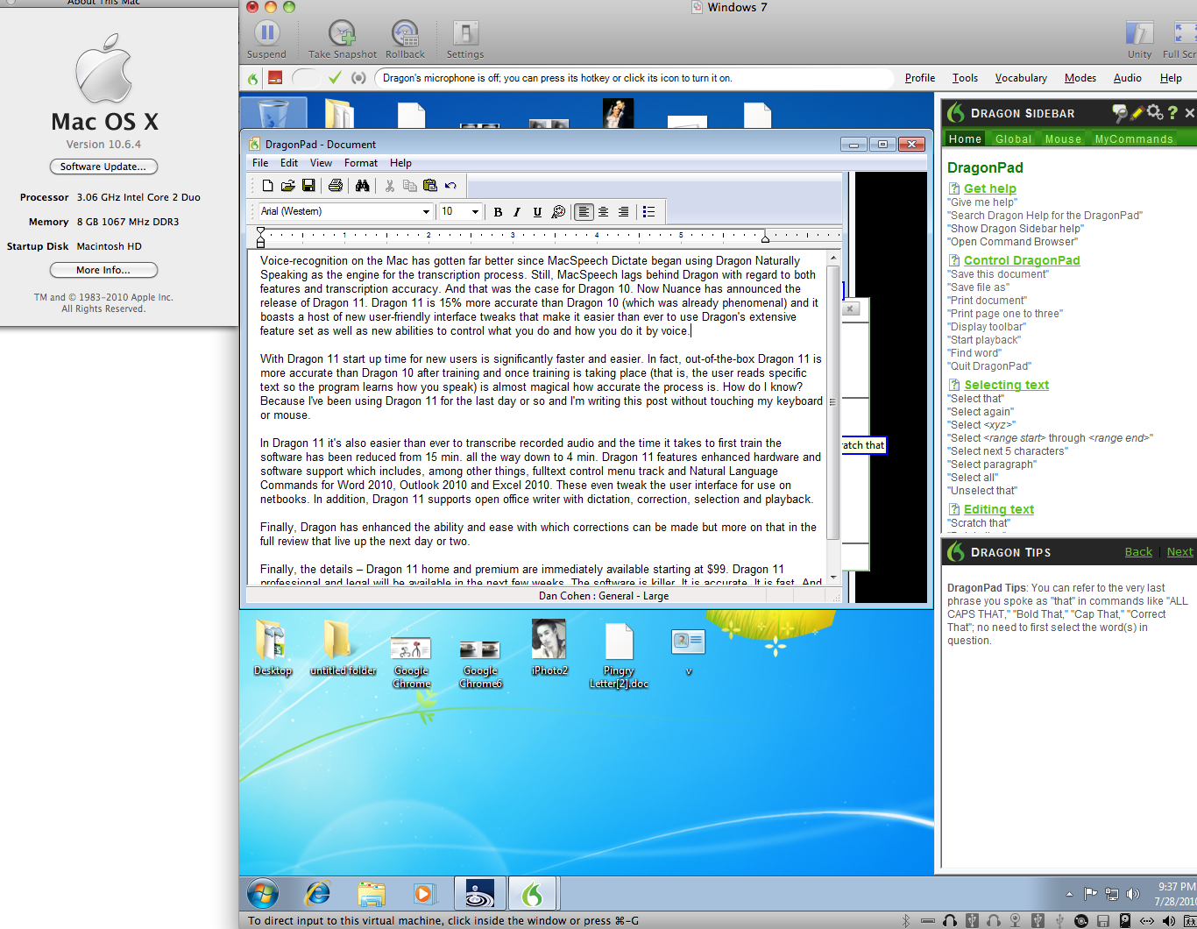Open Internet Explorer from Windows taskbar
The image size is (1197, 929).
click(317, 894)
